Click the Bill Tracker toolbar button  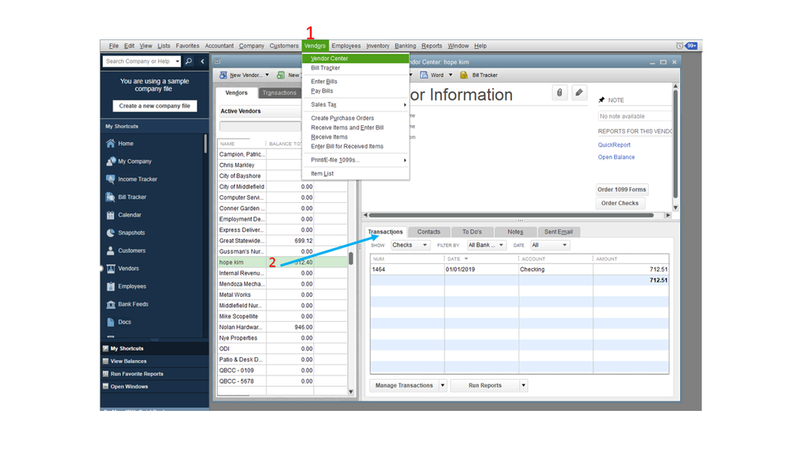coord(479,75)
